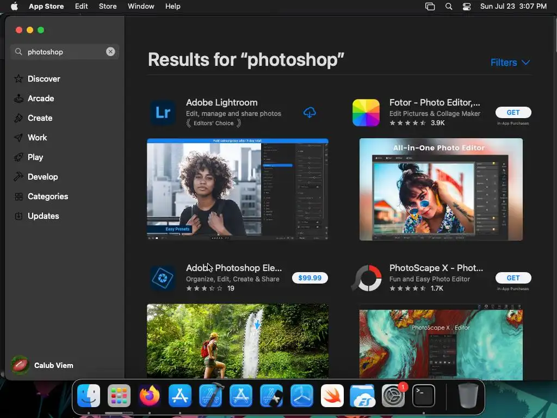The image size is (557, 418).
Task: View the Photoshop Elements waterfall screenshot
Action: [x=238, y=341]
